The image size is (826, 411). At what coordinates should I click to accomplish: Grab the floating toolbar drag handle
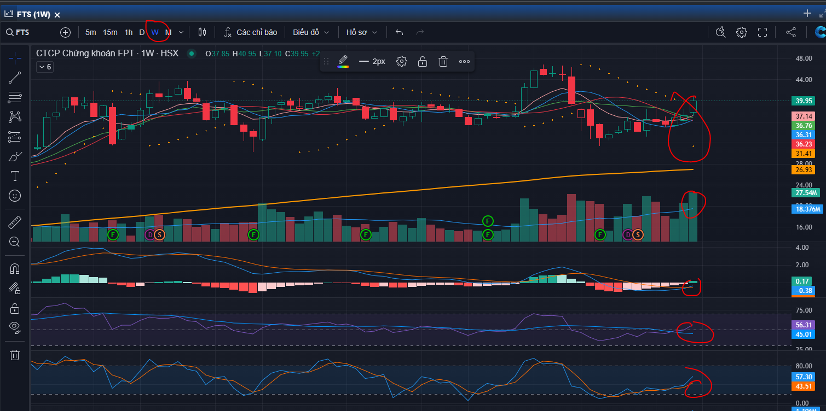tap(326, 61)
